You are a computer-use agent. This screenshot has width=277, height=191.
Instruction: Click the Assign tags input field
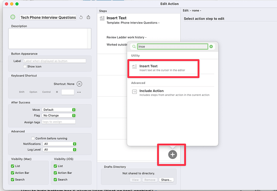tap(59, 122)
